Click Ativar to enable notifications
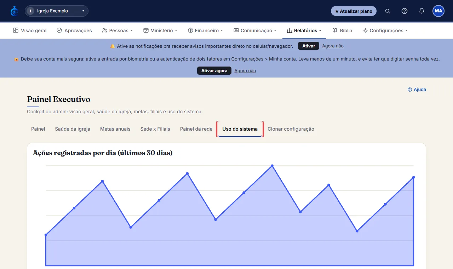Viewport: 453px width, 269px height. point(309,46)
